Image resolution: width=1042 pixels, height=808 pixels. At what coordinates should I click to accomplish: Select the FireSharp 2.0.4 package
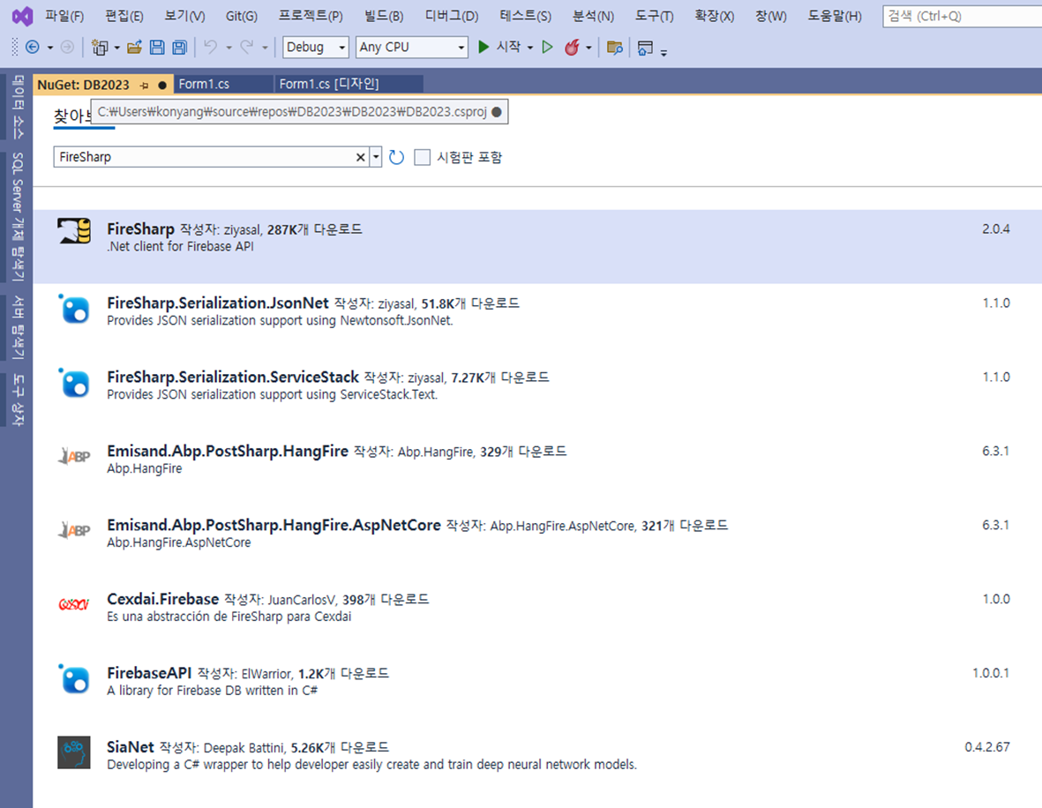coord(537,246)
